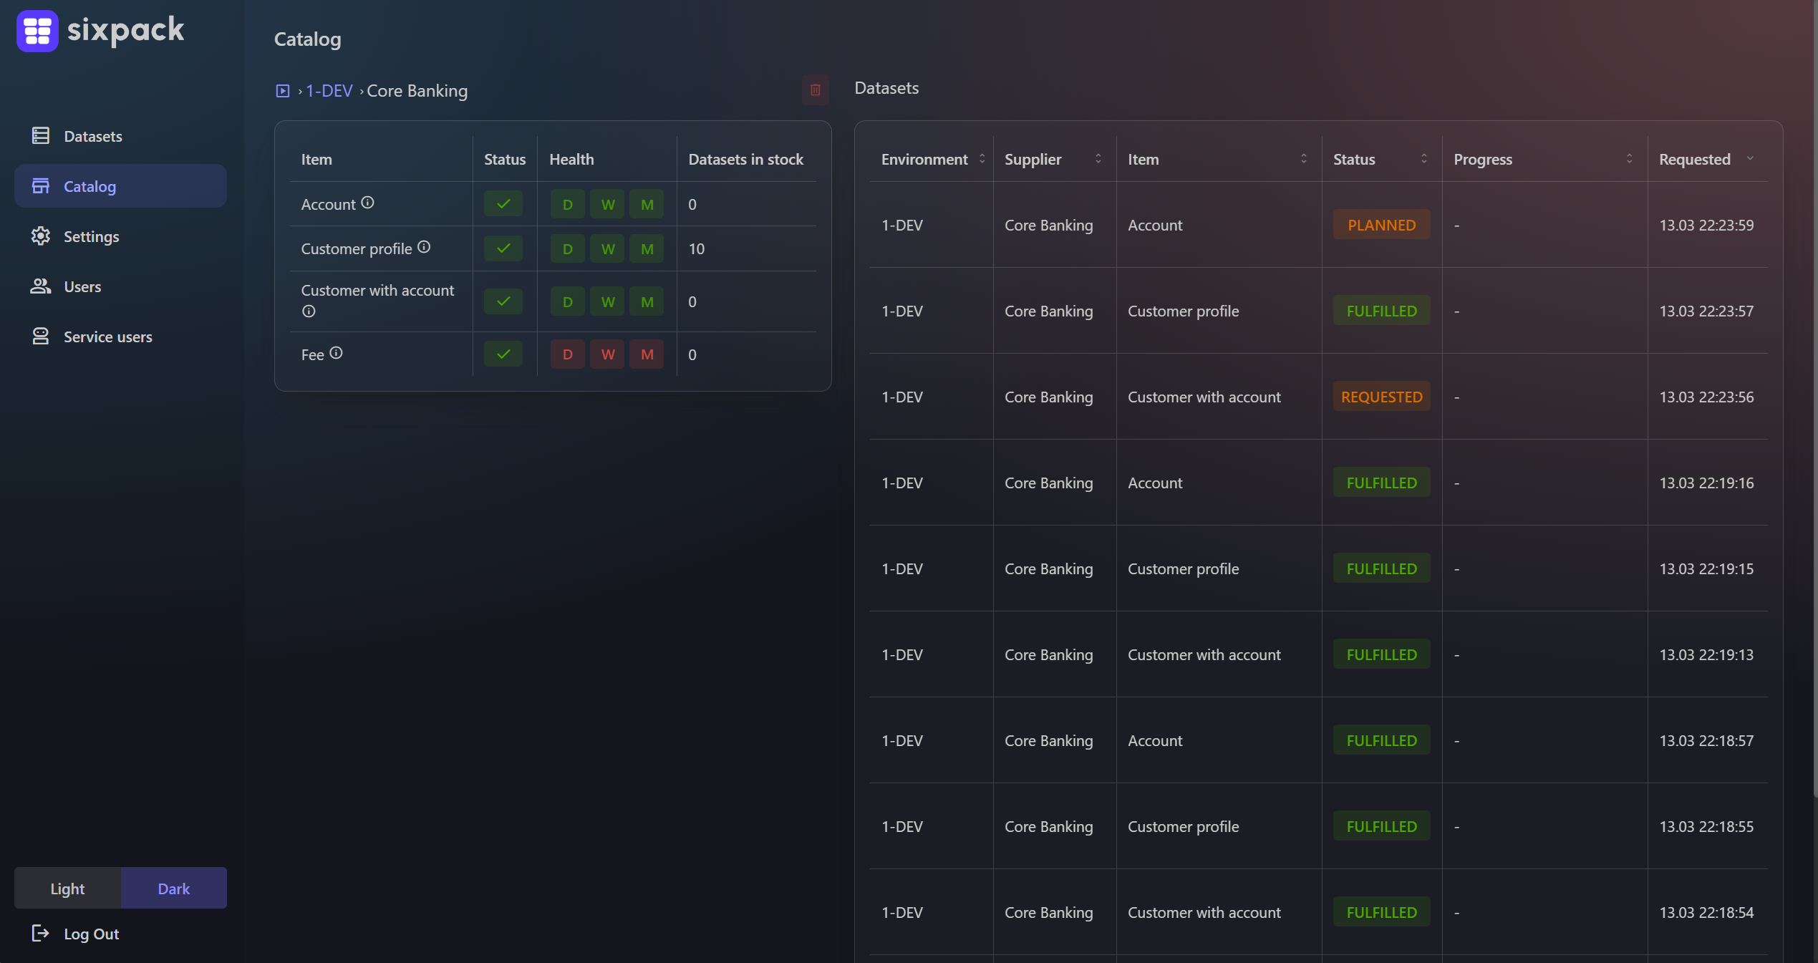
Task: Select the Customer with account REQUESTED row
Action: click(x=1204, y=397)
